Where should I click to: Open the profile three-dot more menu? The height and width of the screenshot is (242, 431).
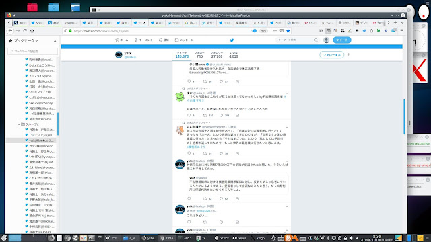pos(349,55)
